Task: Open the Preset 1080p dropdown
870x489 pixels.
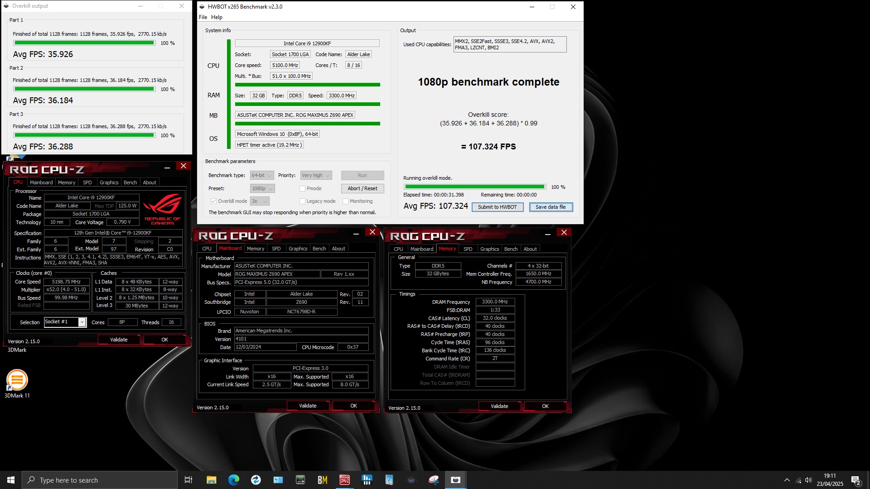Action: pyautogui.click(x=262, y=189)
